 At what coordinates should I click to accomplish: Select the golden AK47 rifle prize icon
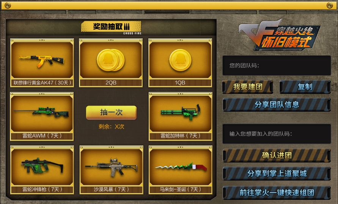point(41,61)
